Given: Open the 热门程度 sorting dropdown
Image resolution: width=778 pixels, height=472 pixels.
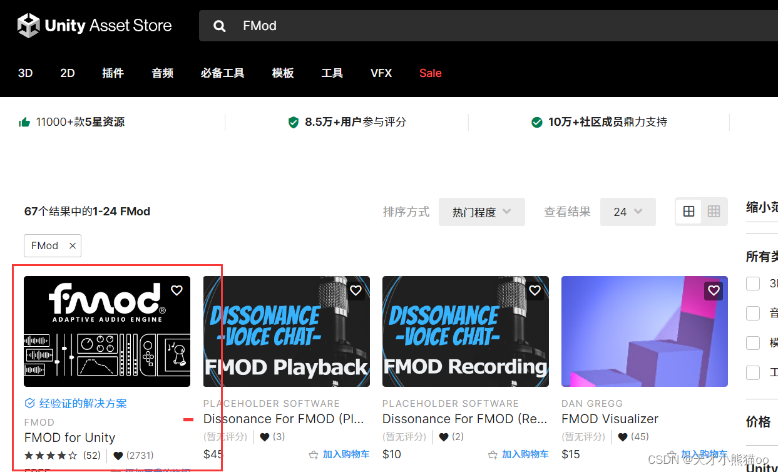Looking at the screenshot, I should pyautogui.click(x=481, y=212).
